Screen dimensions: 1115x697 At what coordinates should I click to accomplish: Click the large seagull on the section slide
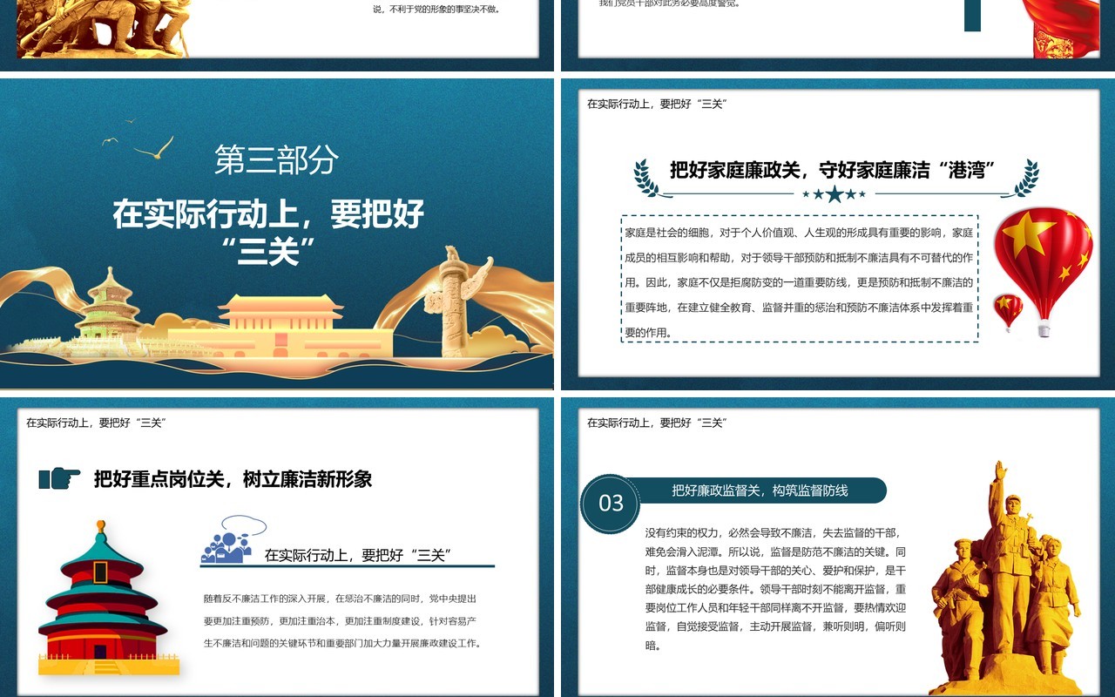(154, 149)
